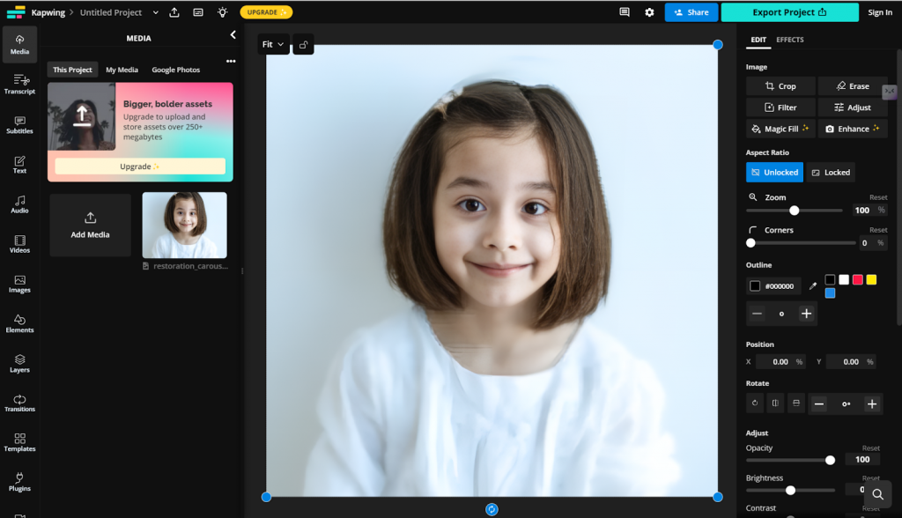Click the Brightness slider handle
This screenshot has height=518, width=902.
point(790,491)
